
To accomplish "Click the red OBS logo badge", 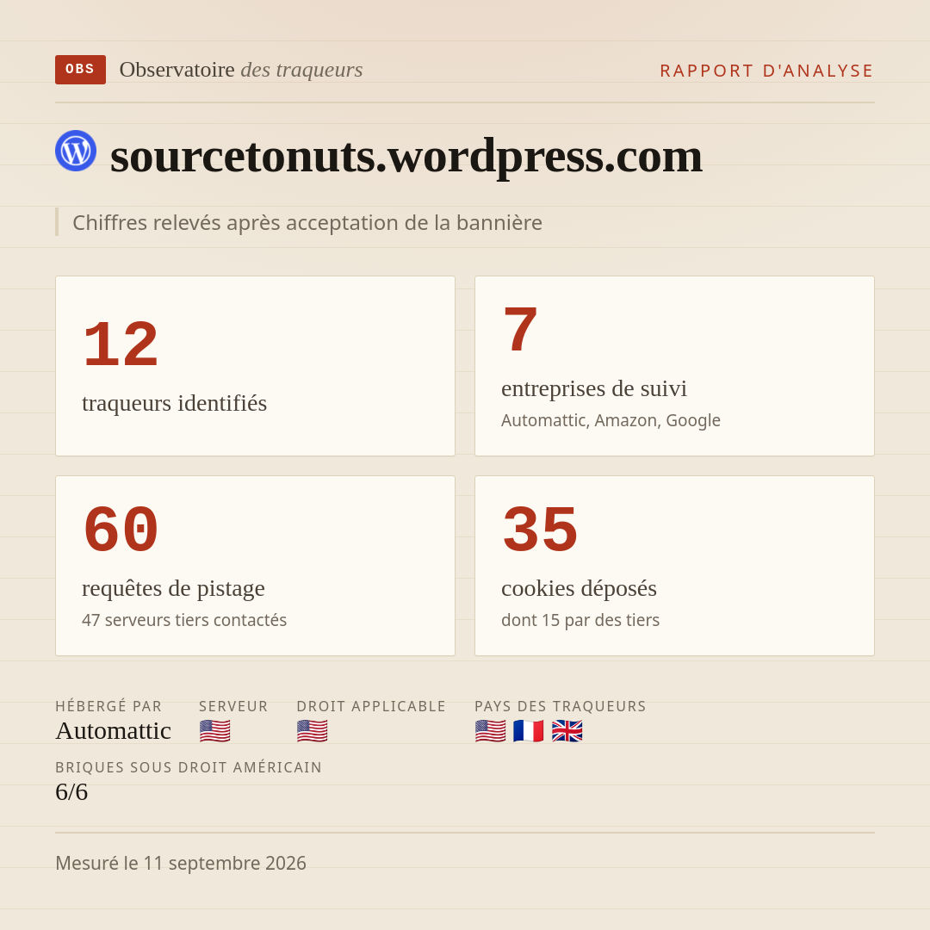I will (x=80, y=70).
